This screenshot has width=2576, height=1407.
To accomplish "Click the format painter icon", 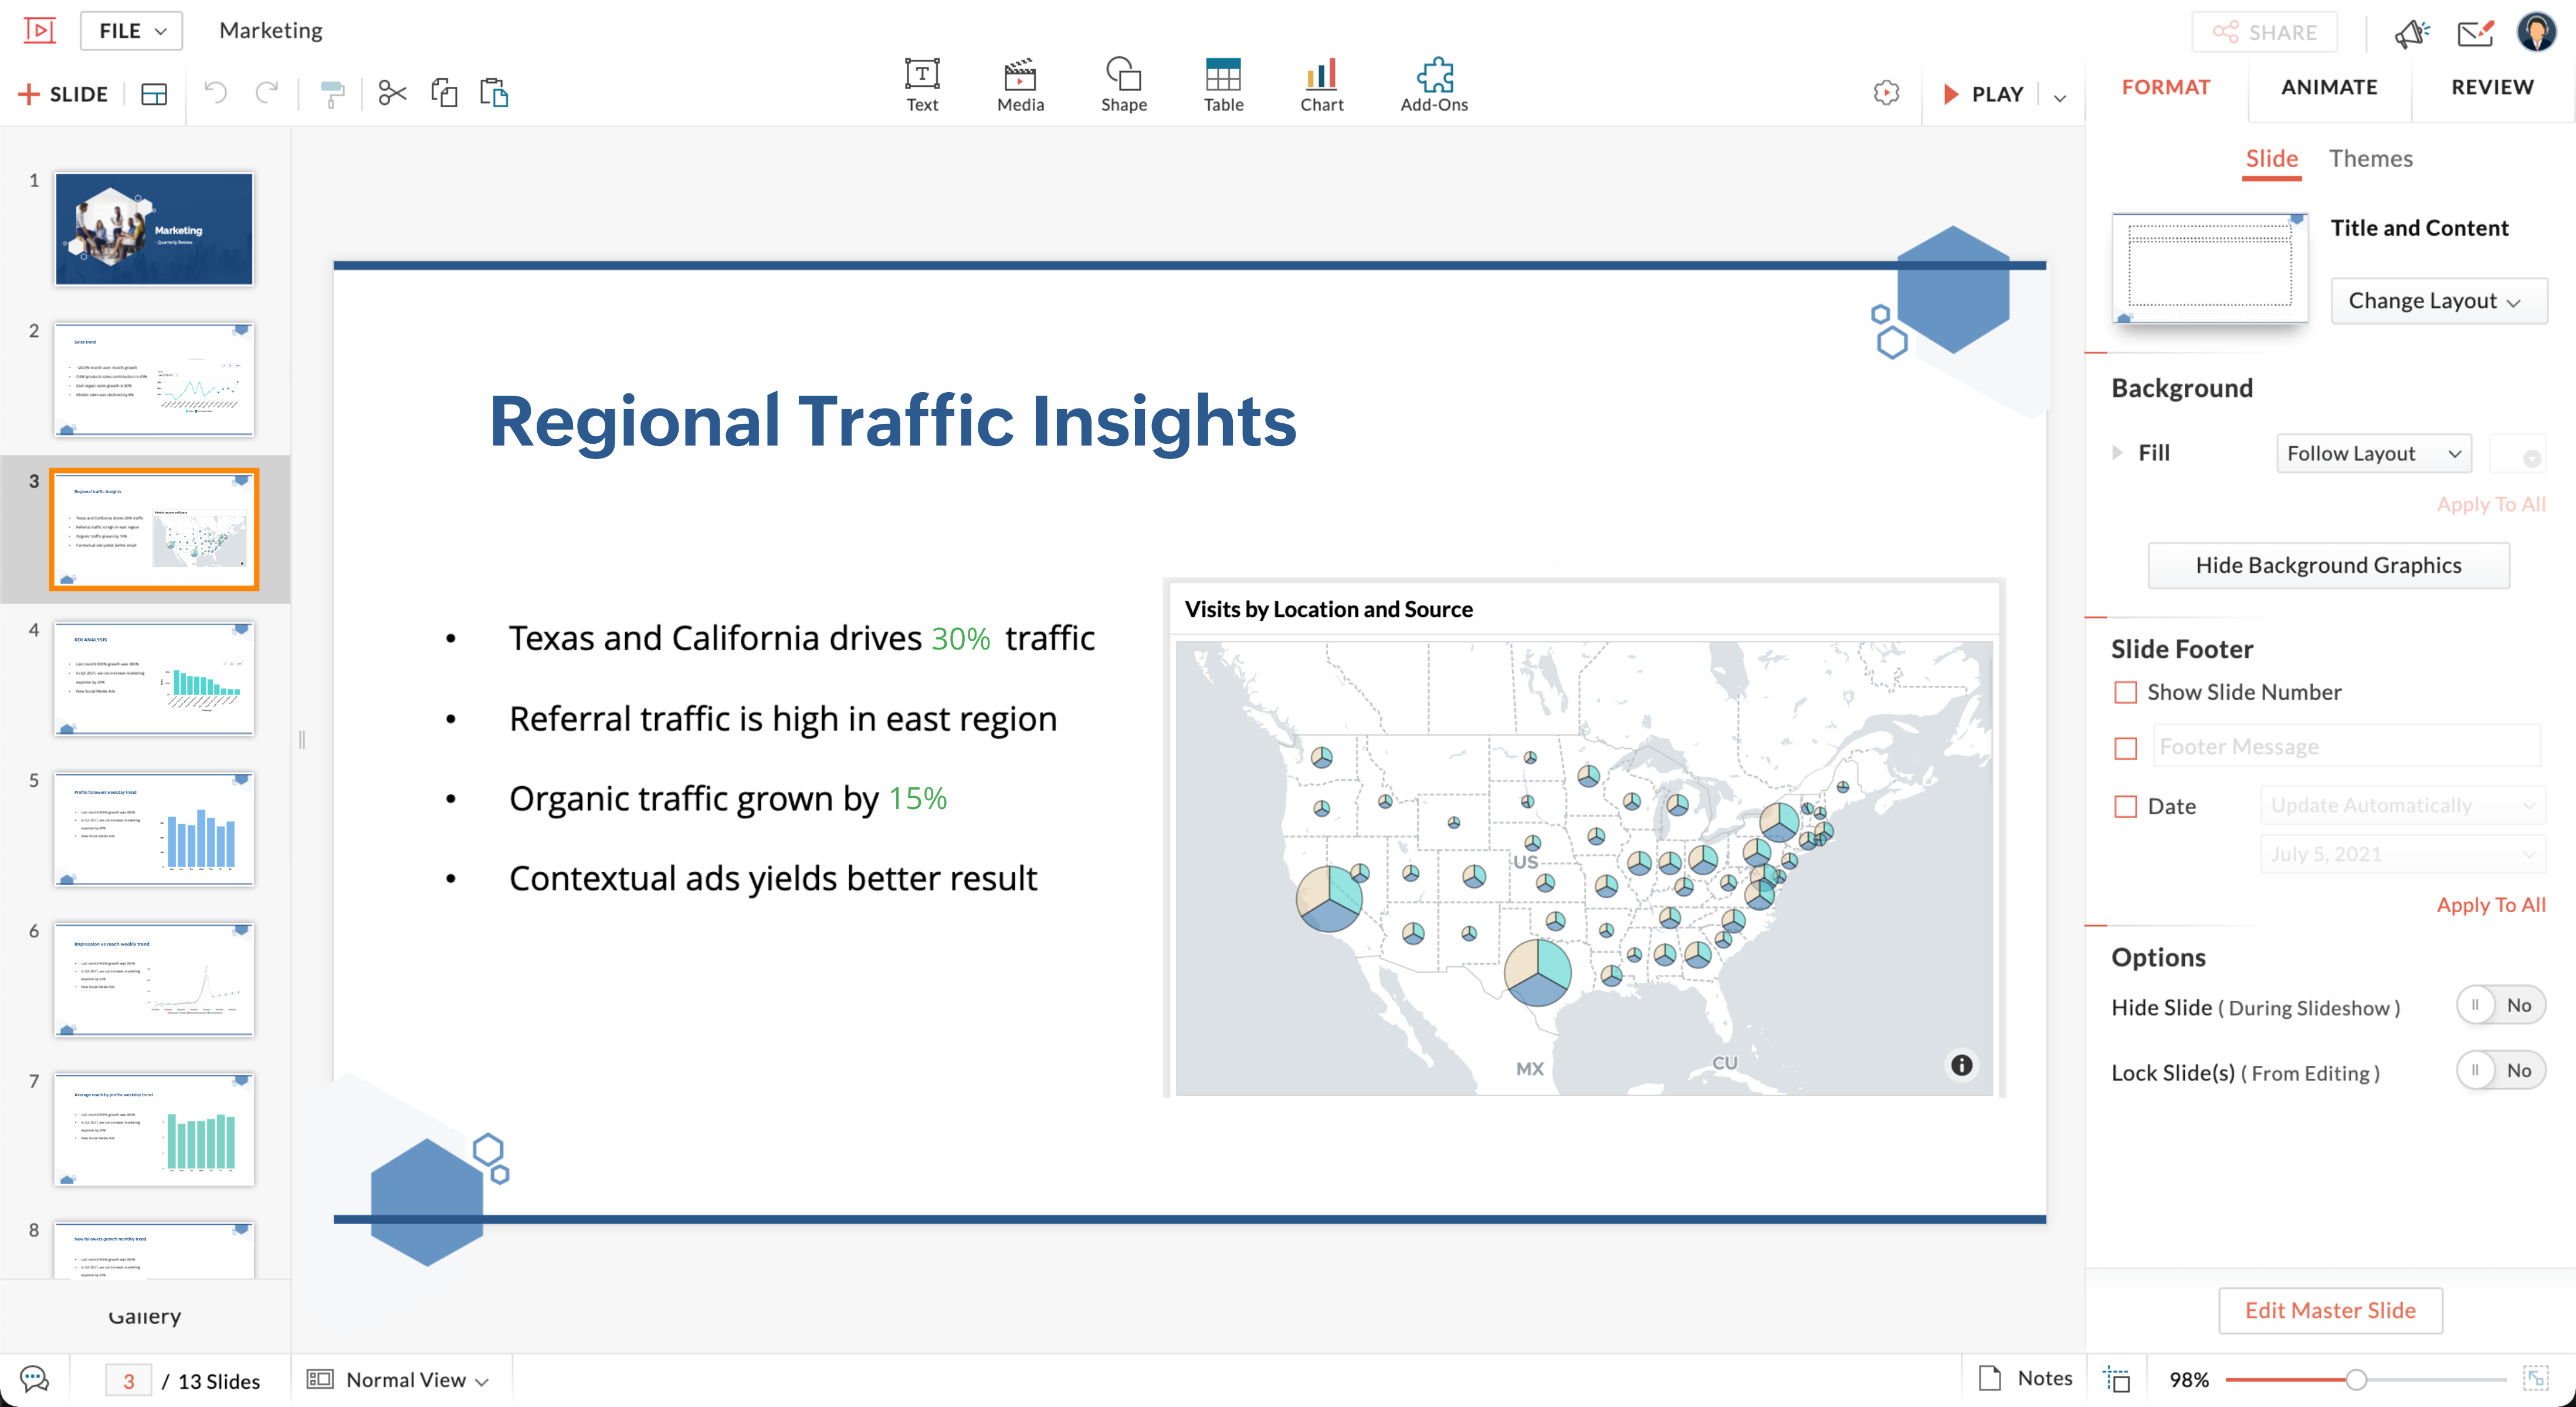I will (x=332, y=94).
